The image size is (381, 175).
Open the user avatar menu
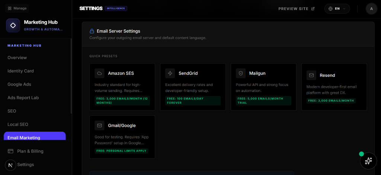pos(371,9)
